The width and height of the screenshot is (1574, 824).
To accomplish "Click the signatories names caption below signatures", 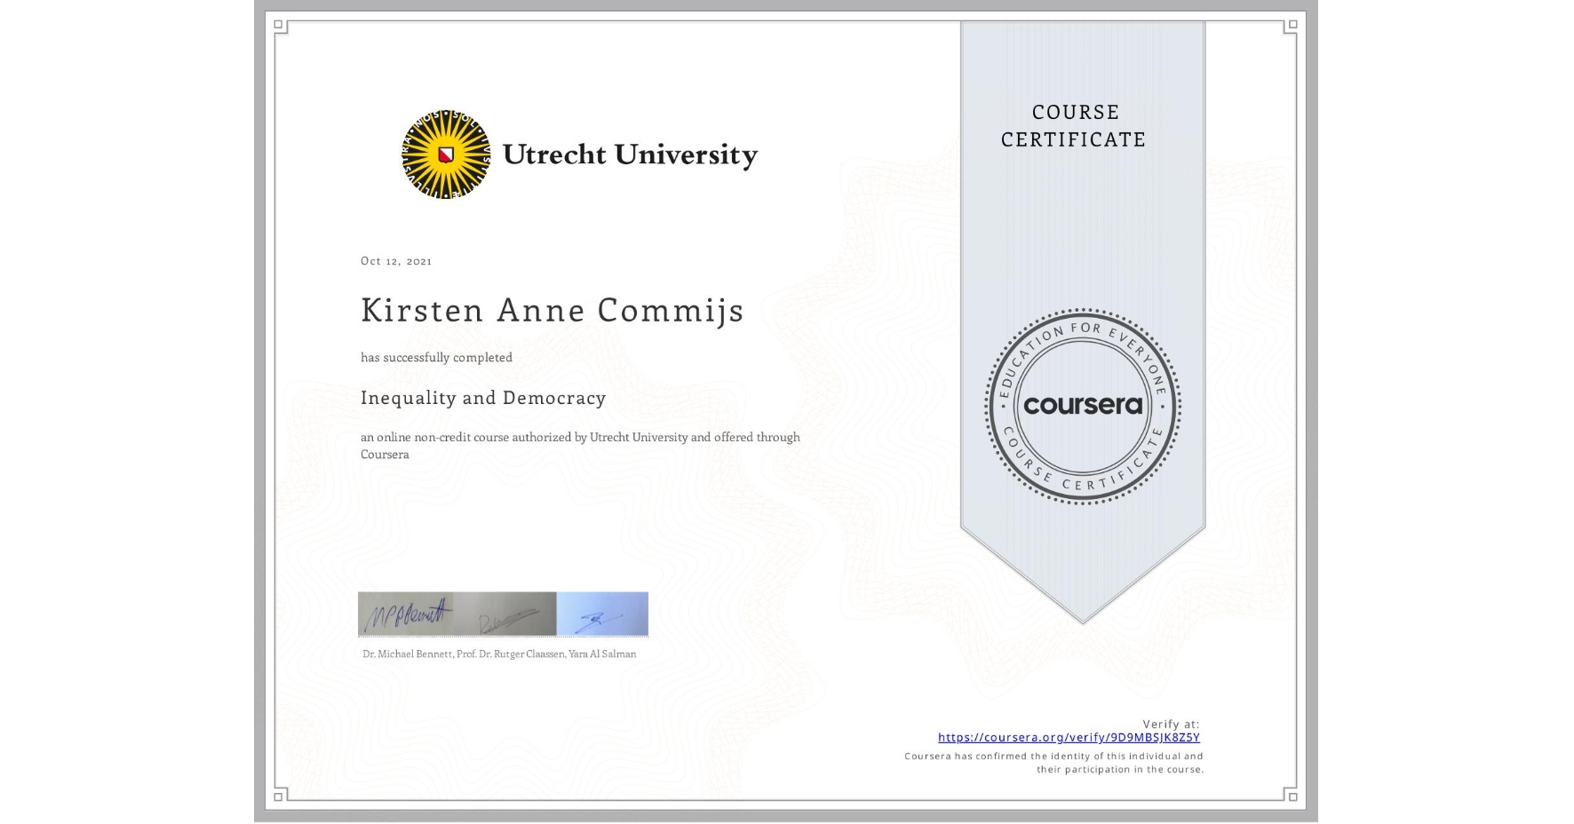I will (497, 654).
